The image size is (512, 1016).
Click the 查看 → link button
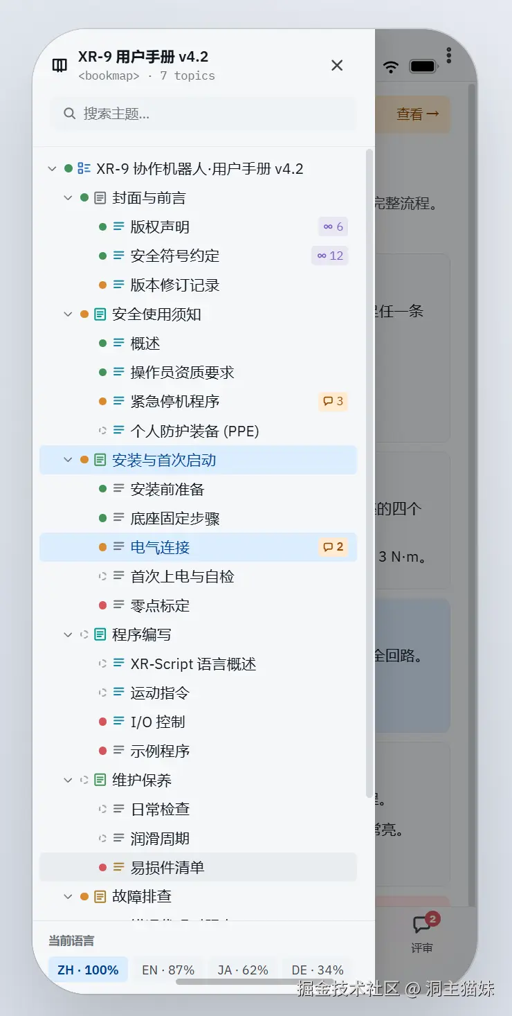(417, 114)
